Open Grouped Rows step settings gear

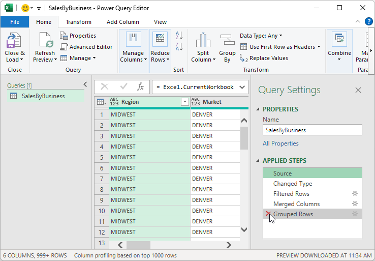[355, 214]
